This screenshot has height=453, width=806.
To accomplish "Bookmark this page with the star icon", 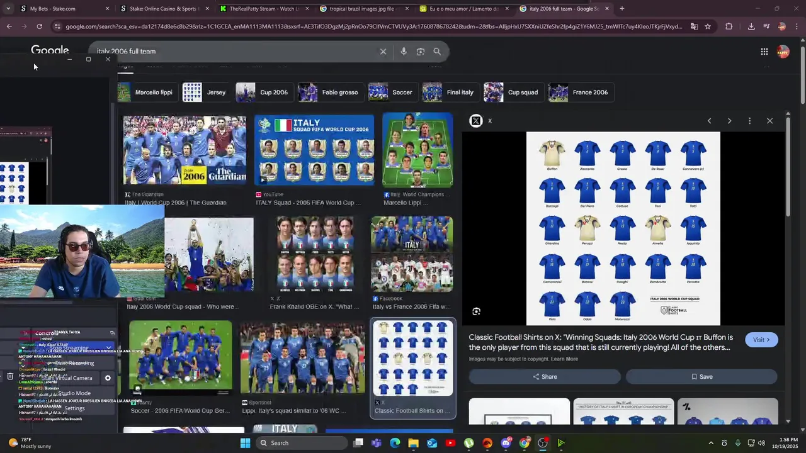I will [708, 26].
